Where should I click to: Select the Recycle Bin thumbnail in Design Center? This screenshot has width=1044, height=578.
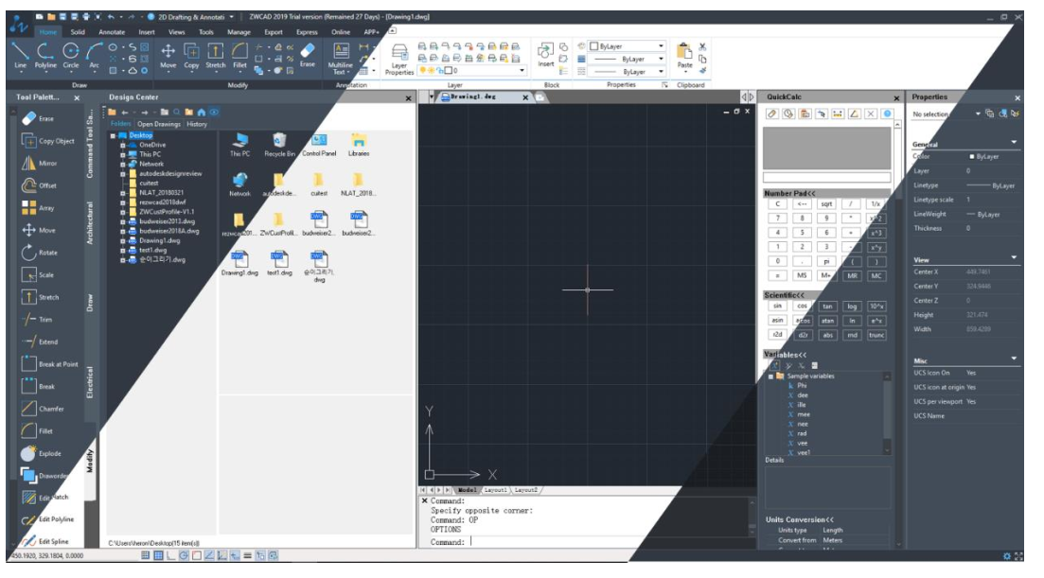pyautogui.click(x=279, y=145)
